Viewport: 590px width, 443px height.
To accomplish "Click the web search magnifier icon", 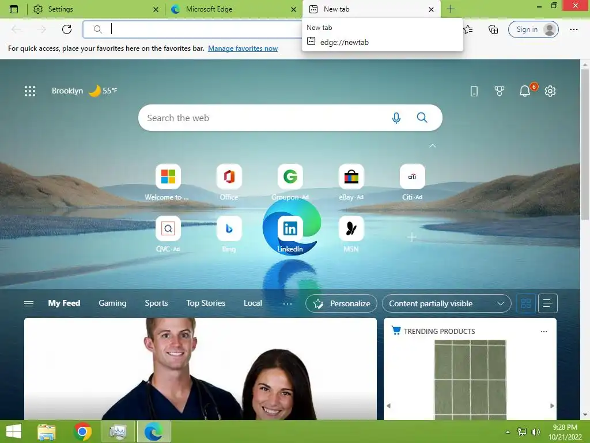I will coord(422,118).
